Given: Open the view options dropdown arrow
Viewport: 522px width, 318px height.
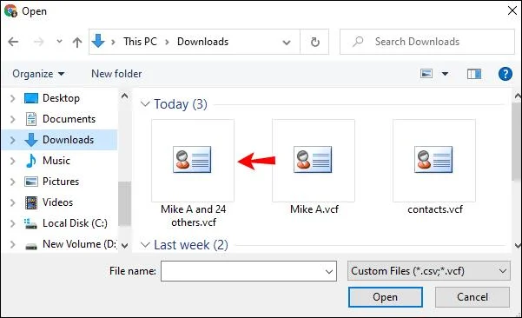Looking at the screenshot, I should pos(445,74).
